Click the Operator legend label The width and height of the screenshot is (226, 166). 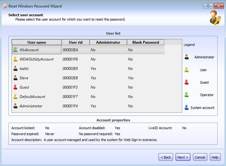tap(207, 95)
